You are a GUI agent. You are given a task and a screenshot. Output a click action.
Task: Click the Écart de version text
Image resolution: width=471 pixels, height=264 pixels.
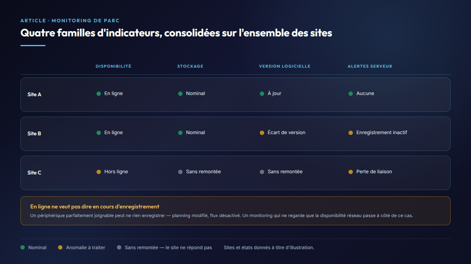tap(287, 133)
